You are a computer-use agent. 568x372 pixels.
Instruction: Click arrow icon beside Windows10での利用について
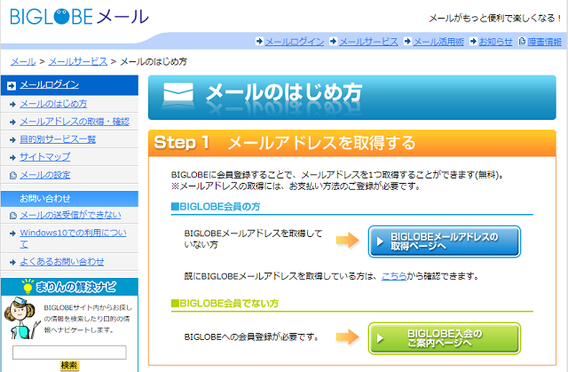coord(12,233)
